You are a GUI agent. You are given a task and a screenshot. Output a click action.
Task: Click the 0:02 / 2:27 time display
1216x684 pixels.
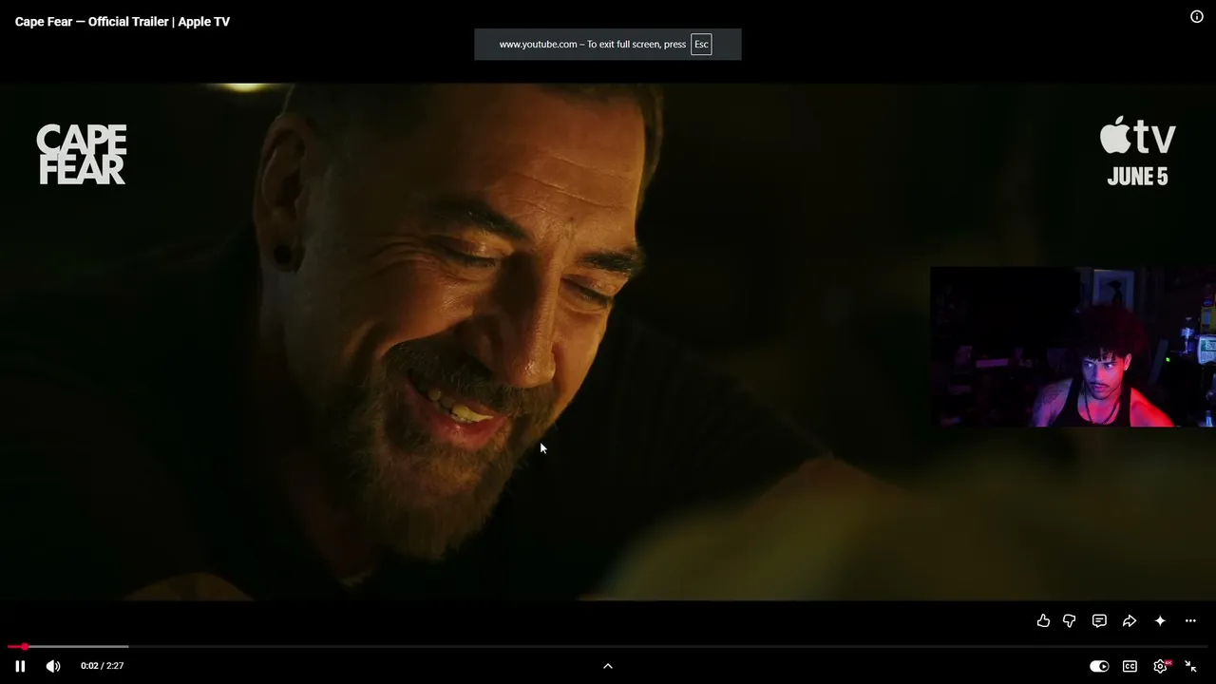pos(103,666)
